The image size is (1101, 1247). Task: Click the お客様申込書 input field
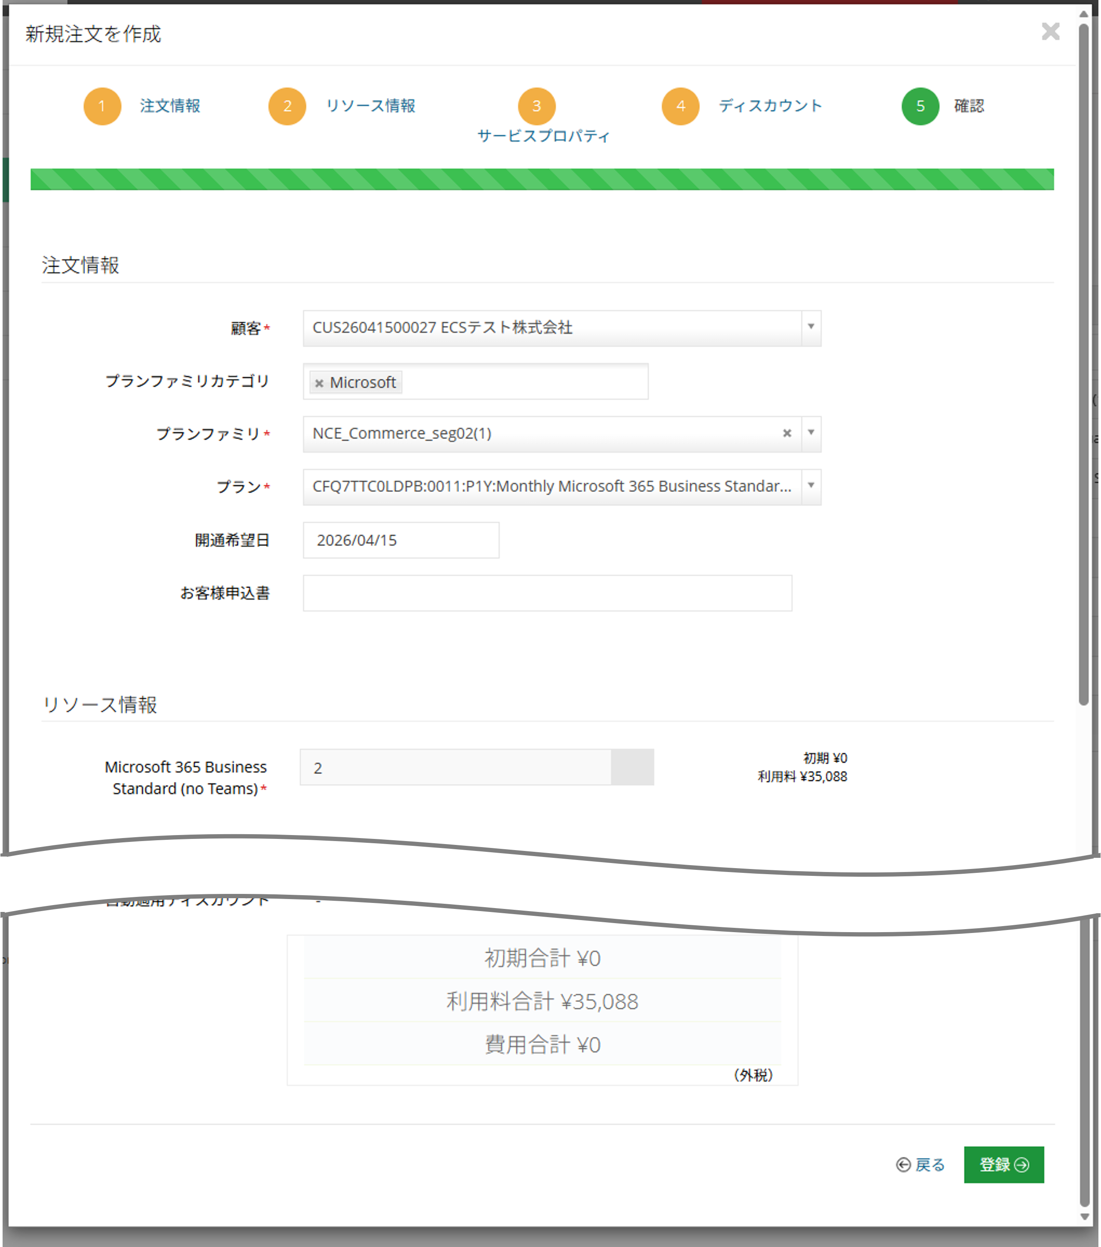[547, 593]
